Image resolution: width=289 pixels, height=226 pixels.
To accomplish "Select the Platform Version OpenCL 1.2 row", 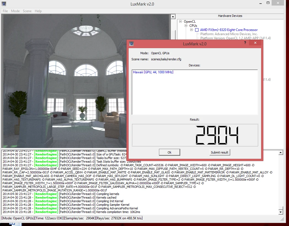I will (235, 38).
